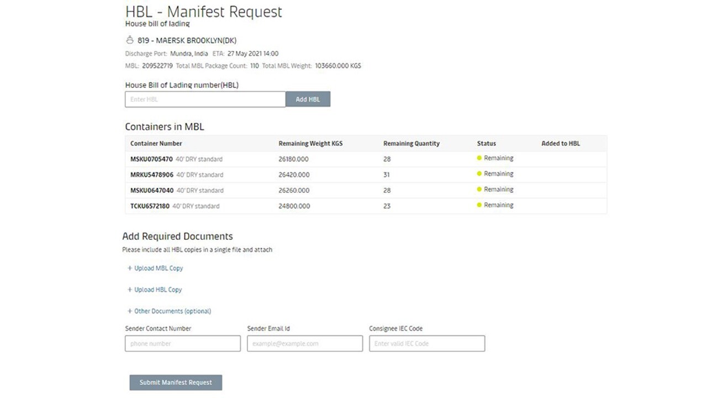Click the Sender Contact Number phone field

pyautogui.click(x=182, y=343)
